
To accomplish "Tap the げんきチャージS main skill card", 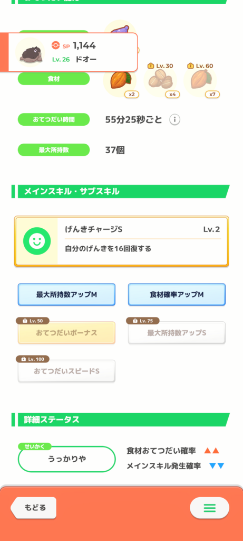I will (x=121, y=241).
